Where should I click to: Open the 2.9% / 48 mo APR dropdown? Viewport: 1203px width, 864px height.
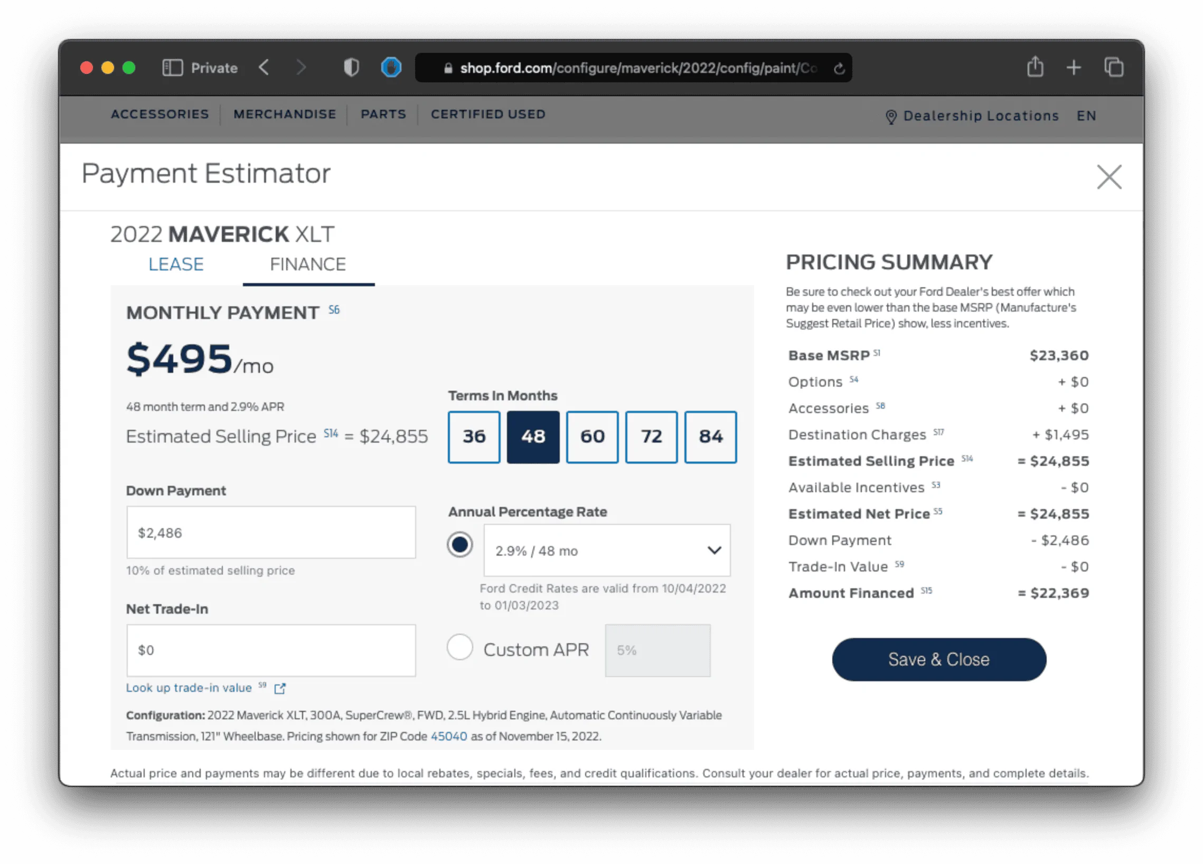607,550
